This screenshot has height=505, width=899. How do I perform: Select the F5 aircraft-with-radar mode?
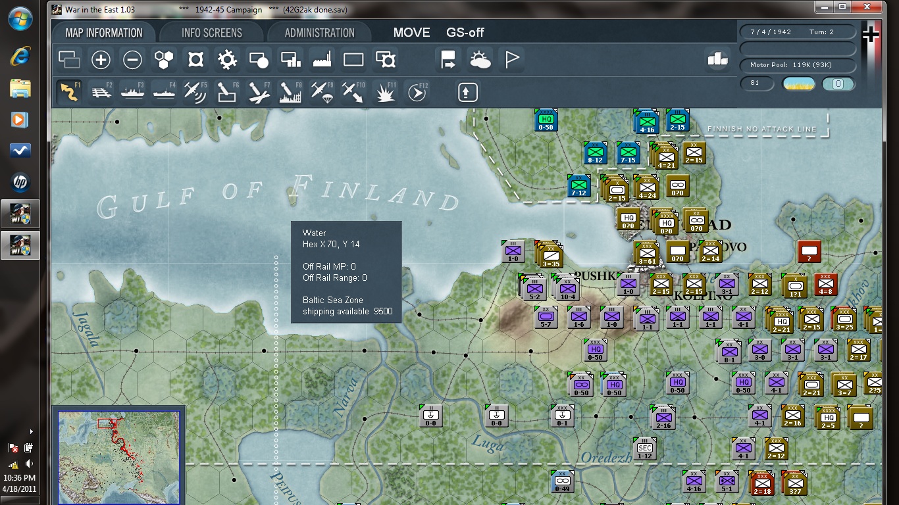[x=195, y=92]
